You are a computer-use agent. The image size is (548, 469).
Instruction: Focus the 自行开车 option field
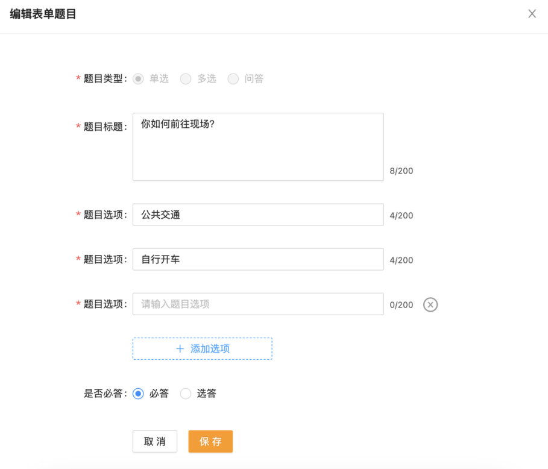pyautogui.click(x=258, y=259)
